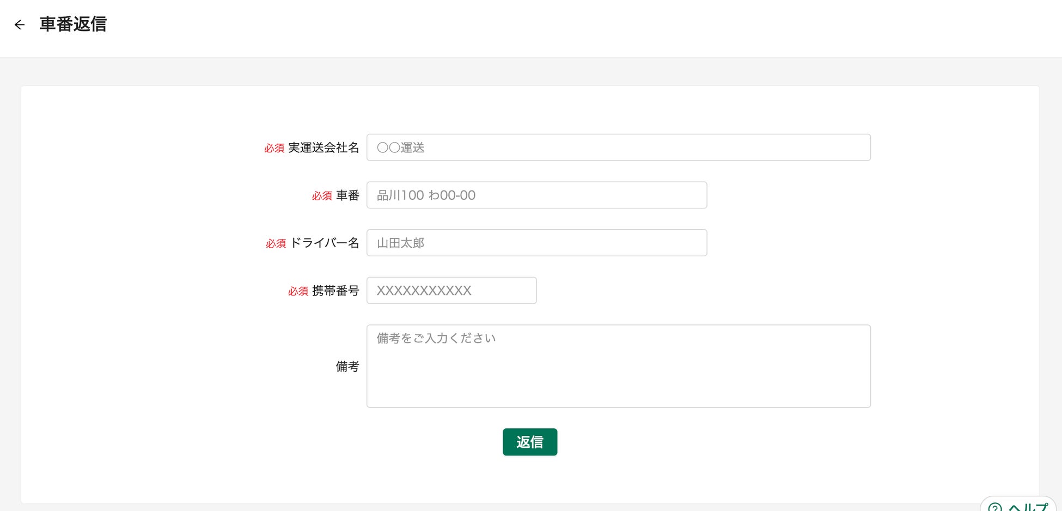This screenshot has width=1062, height=511.
Task: Click into the 車番 input field
Action: tap(536, 195)
